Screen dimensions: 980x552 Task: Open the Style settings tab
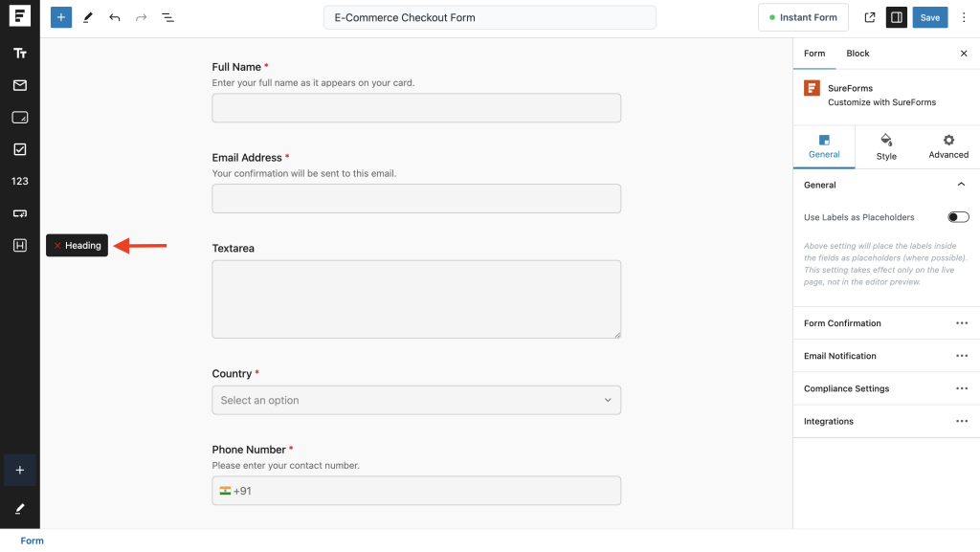tap(886, 146)
